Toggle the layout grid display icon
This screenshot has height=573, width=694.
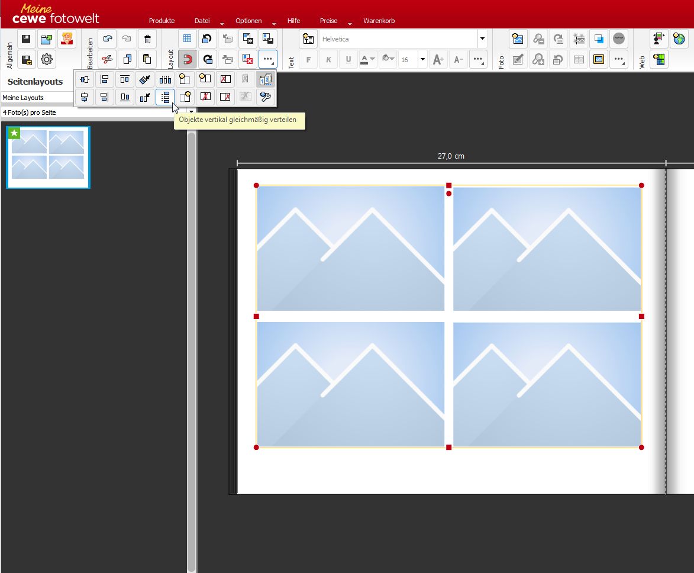tap(187, 40)
